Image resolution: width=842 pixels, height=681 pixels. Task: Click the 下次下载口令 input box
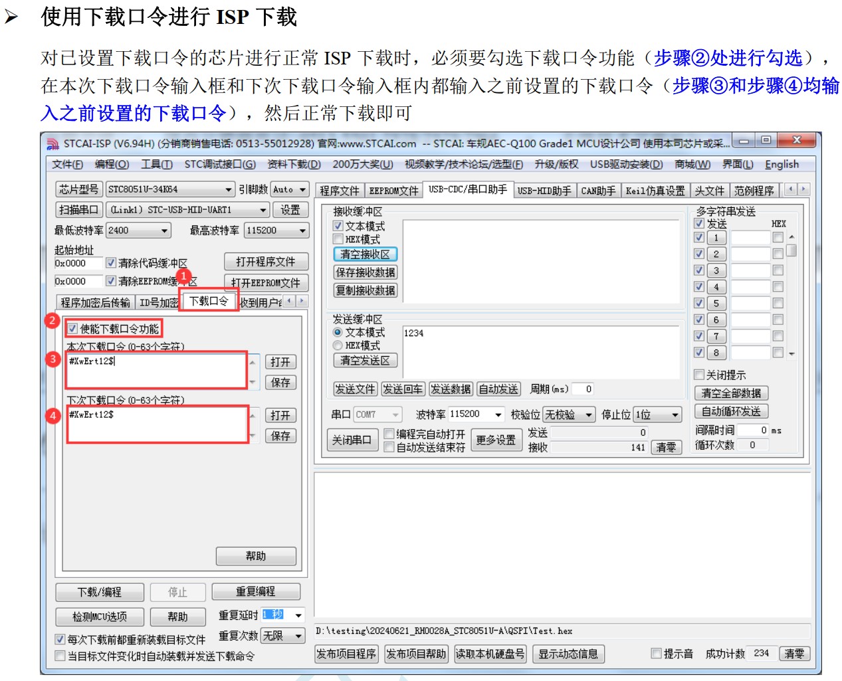point(157,425)
